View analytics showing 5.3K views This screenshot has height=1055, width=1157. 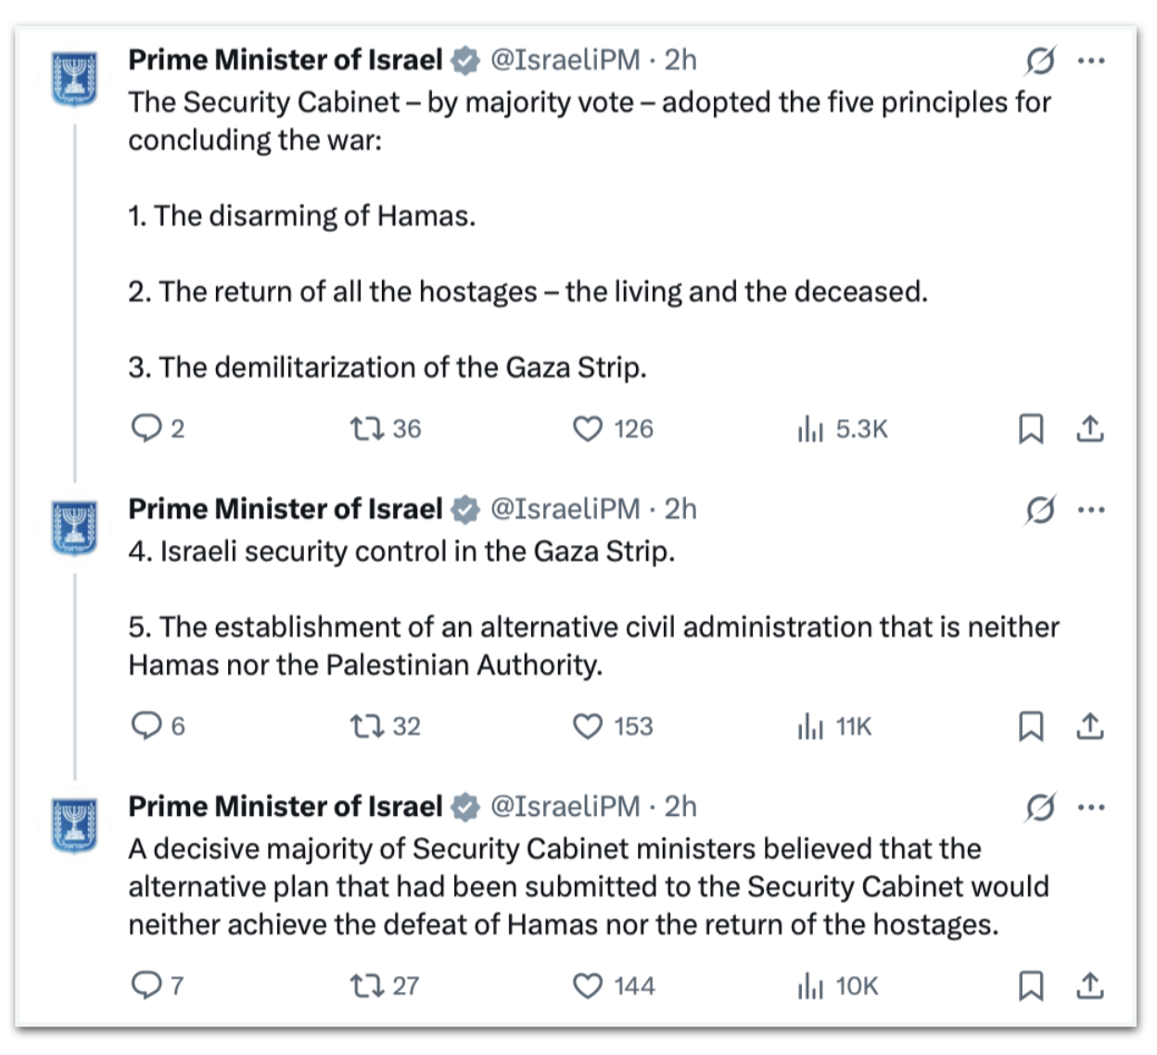tap(812, 428)
